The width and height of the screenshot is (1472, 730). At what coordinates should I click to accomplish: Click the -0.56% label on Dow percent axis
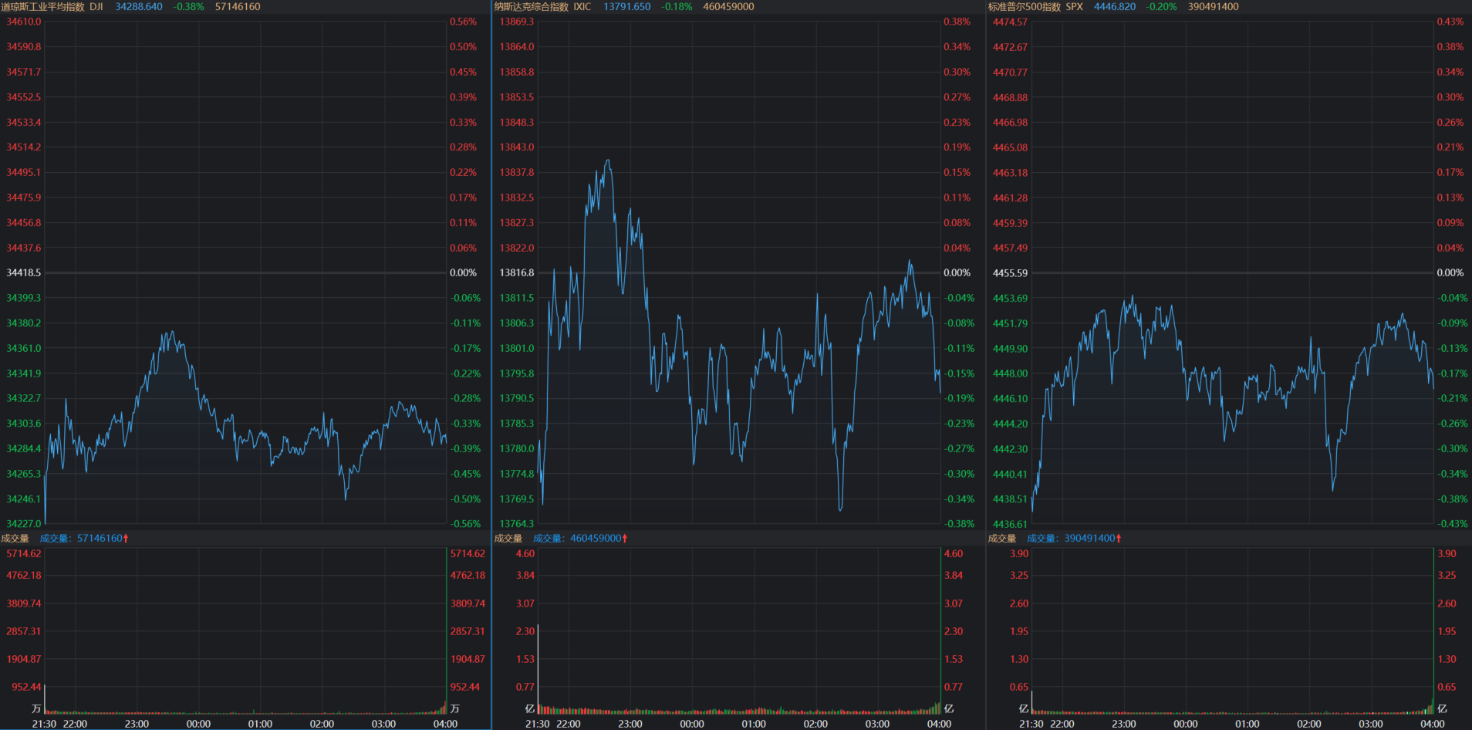(x=465, y=523)
